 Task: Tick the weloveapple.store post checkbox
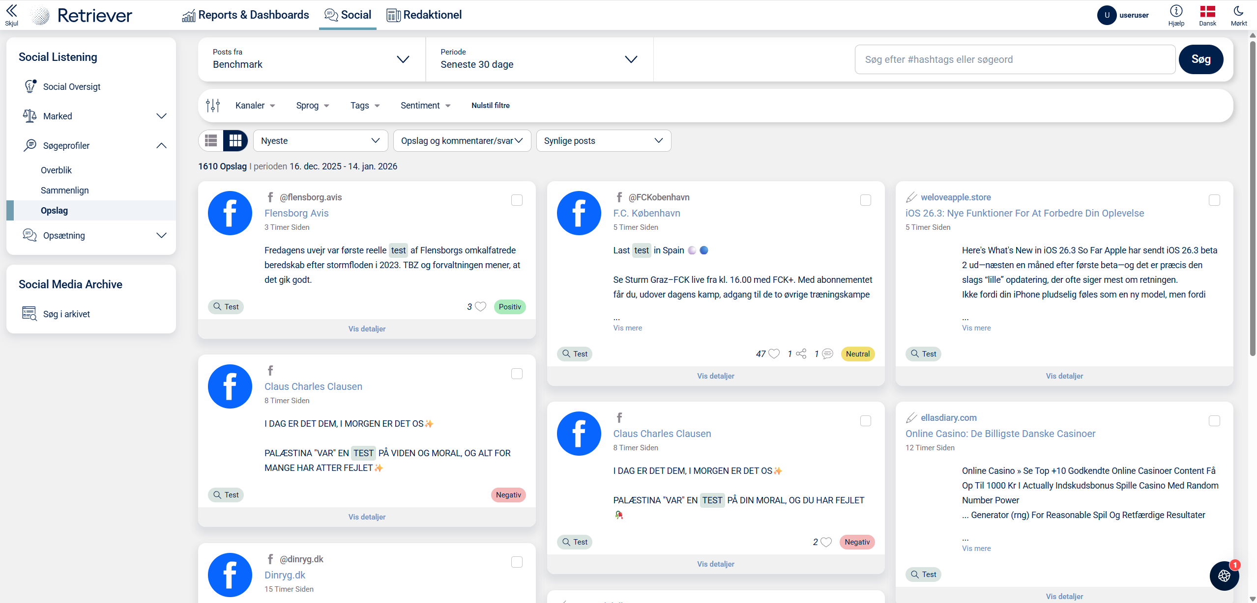tap(1214, 200)
